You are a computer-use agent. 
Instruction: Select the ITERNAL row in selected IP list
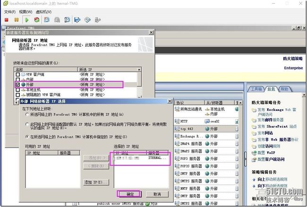tap(141, 158)
